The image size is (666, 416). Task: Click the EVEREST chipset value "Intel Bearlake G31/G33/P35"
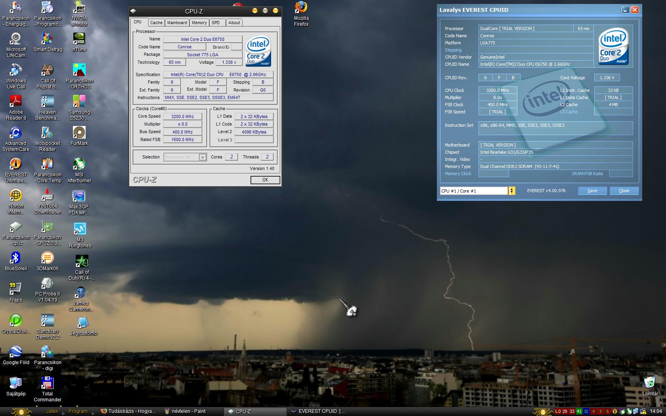[555, 152]
